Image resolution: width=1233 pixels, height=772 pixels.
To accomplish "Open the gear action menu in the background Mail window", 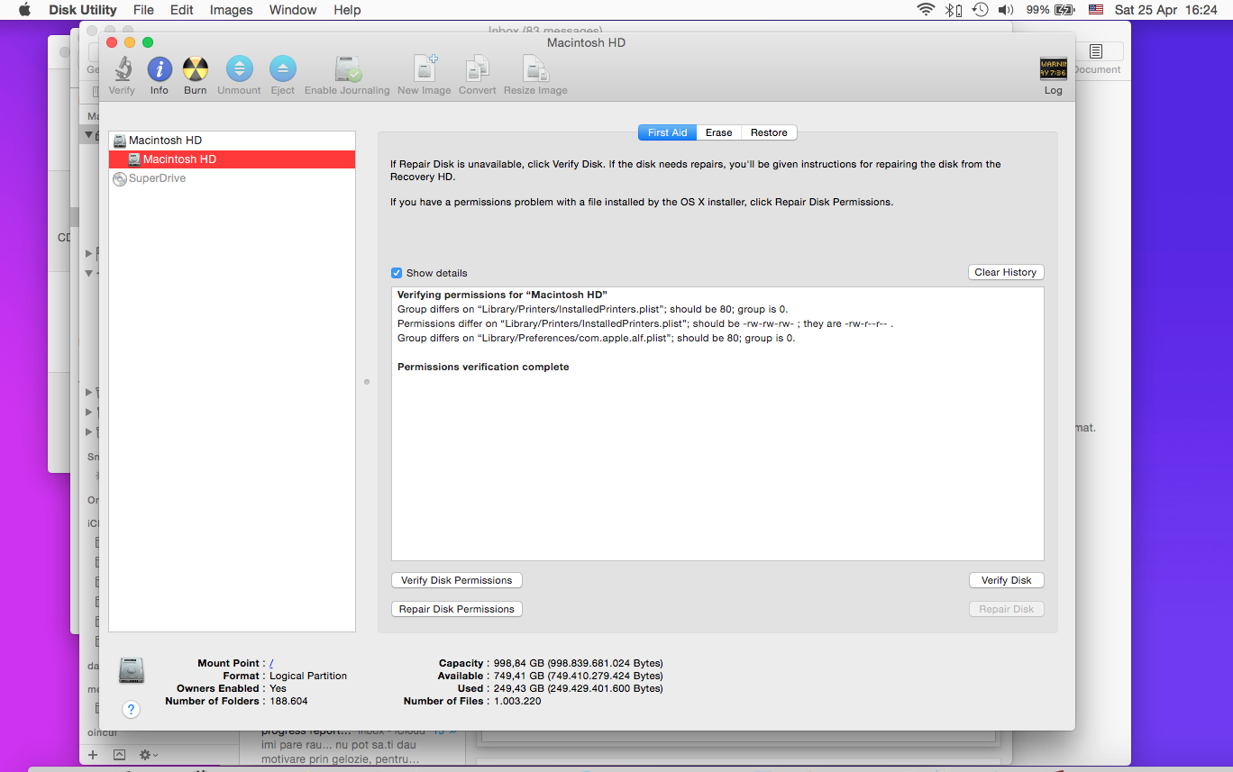I will tap(148, 754).
